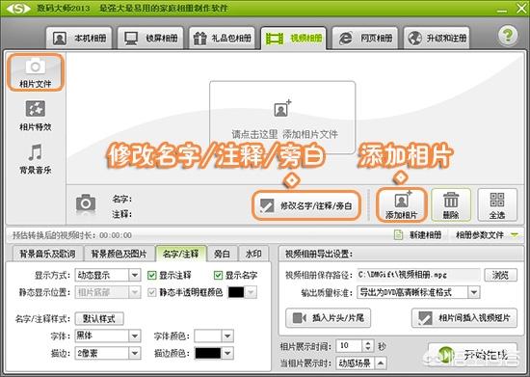This screenshot has height=377, width=530.
Task: Open 相片特效 effects in sidebar
Action: pos(35,116)
